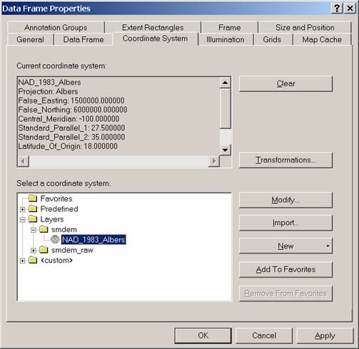Click the smdem folder icon
359x349 pixels.
coord(44,229)
